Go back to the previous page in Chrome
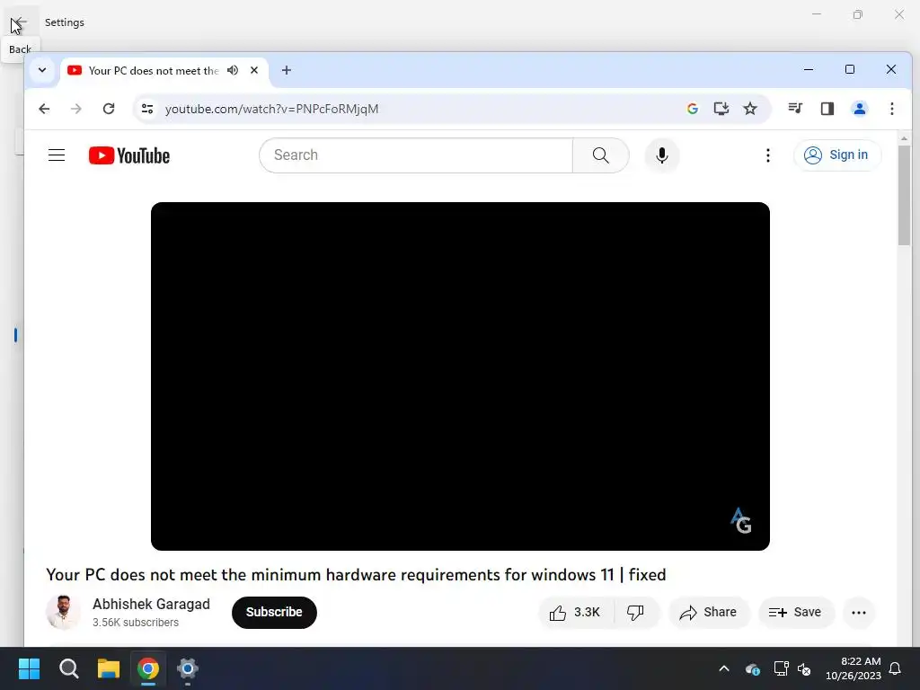The height and width of the screenshot is (690, 920). pyautogui.click(x=44, y=109)
